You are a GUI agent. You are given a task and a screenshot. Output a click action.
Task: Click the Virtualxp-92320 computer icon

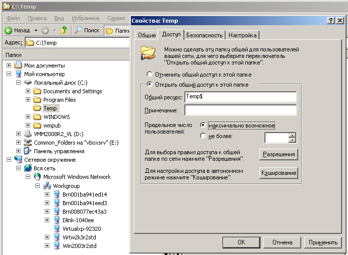(x=57, y=229)
